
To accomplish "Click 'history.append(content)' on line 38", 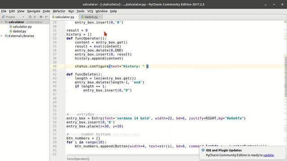I will coord(99,59).
